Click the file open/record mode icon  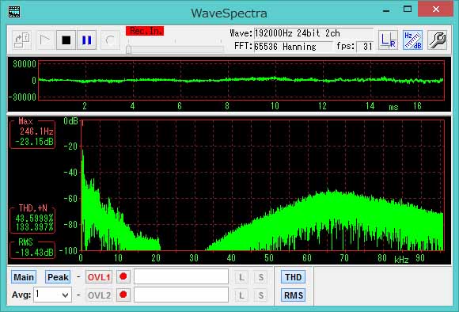coord(22,40)
